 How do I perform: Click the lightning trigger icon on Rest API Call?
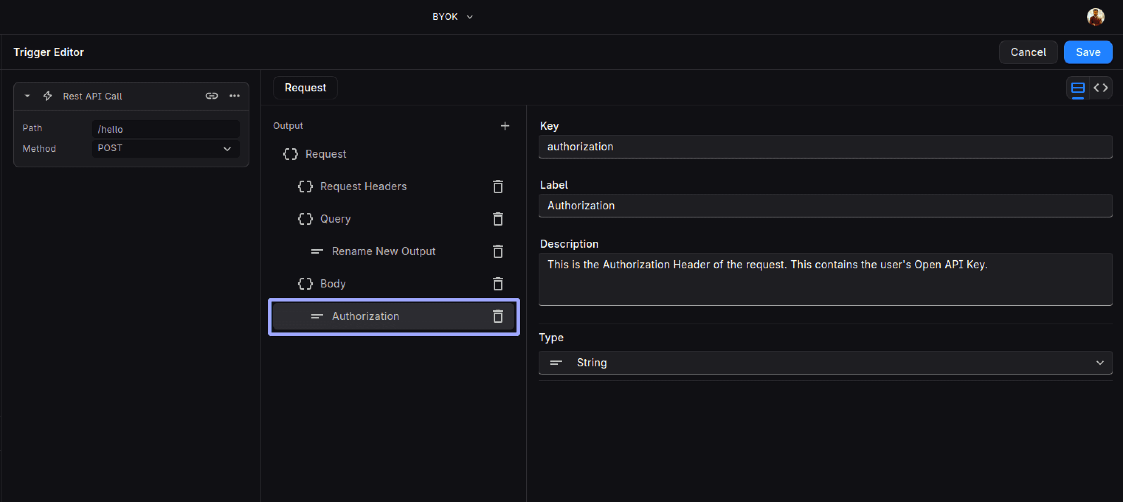pyautogui.click(x=47, y=96)
